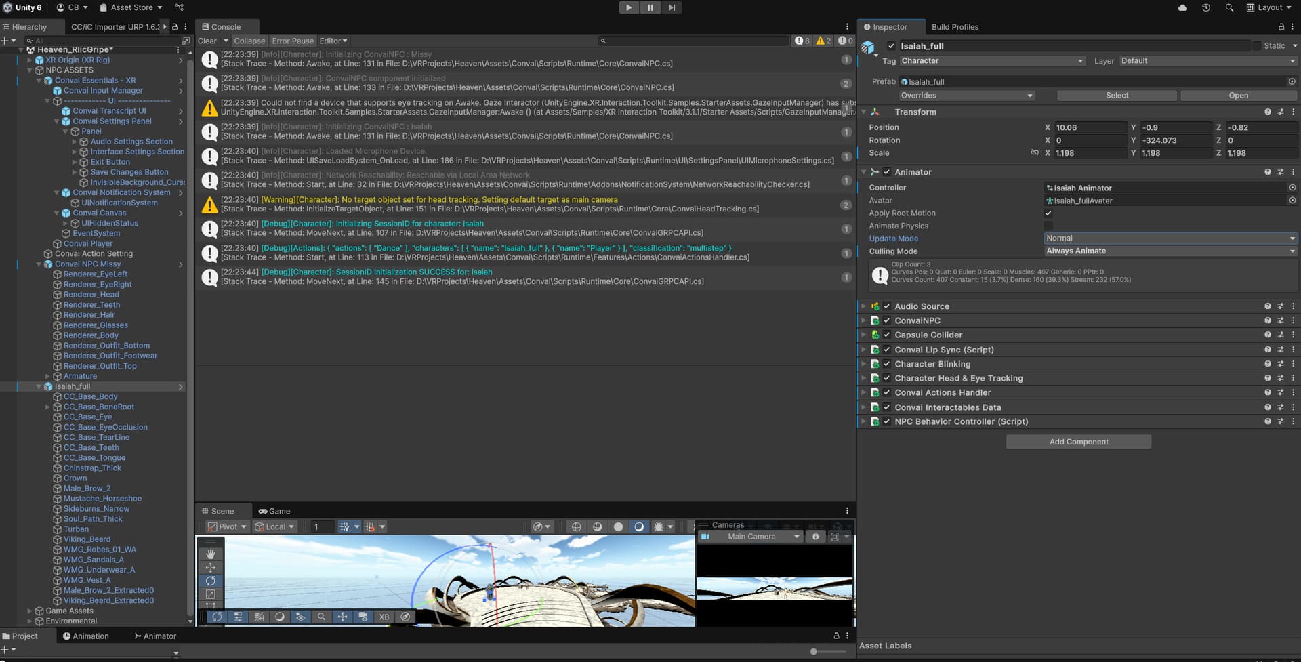This screenshot has height=662, width=1301.
Task: Open the prefab Overrides dropdown
Action: pos(967,96)
